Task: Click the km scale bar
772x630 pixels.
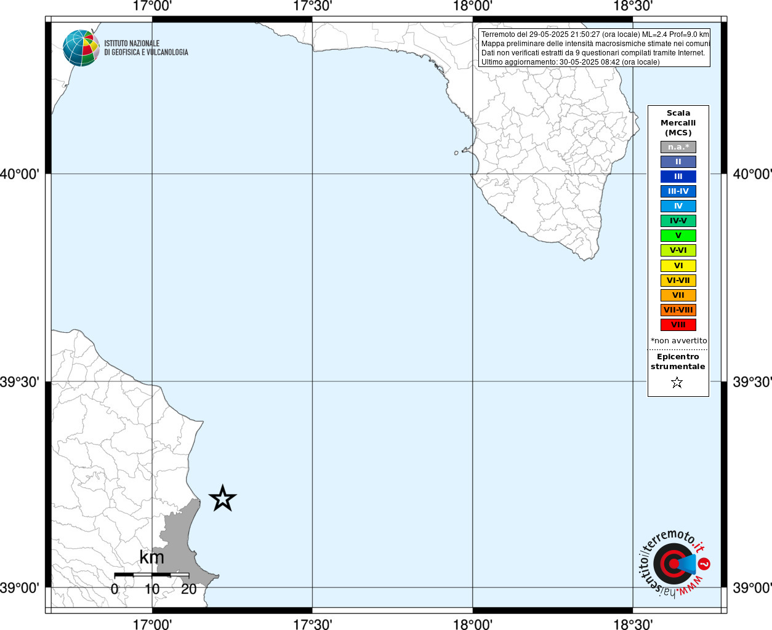Action: [151, 575]
